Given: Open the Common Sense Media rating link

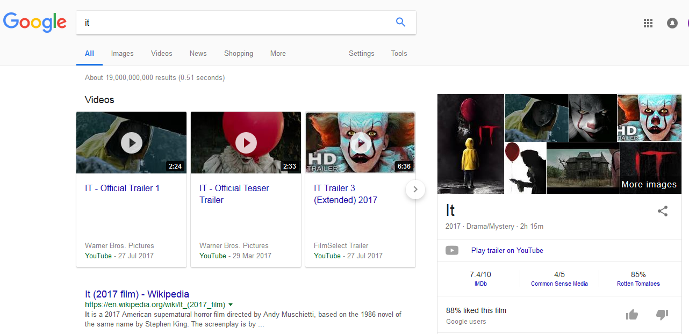Looking at the screenshot, I should tap(559, 284).
